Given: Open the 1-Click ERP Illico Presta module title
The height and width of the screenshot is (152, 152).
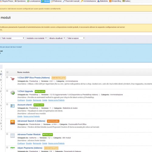Looking at the screenshot, I should [x=34, y=78].
